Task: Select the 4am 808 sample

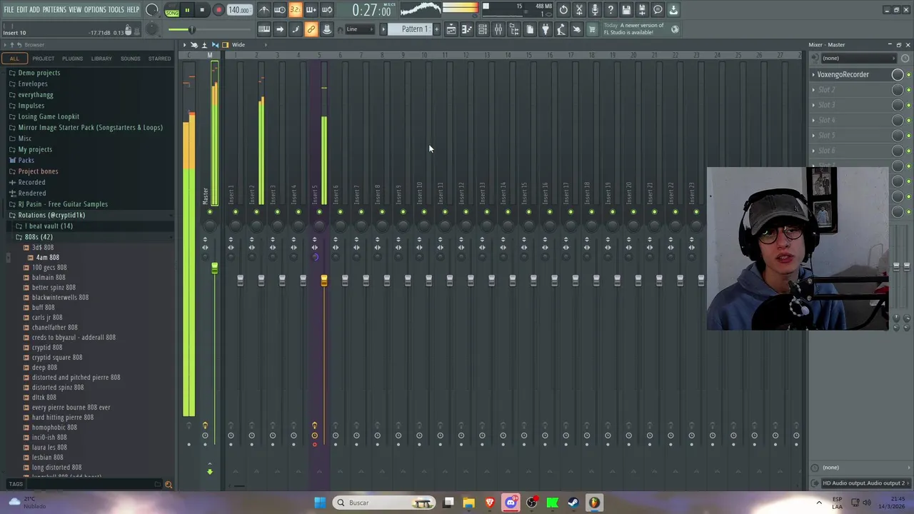Action: tap(48, 258)
